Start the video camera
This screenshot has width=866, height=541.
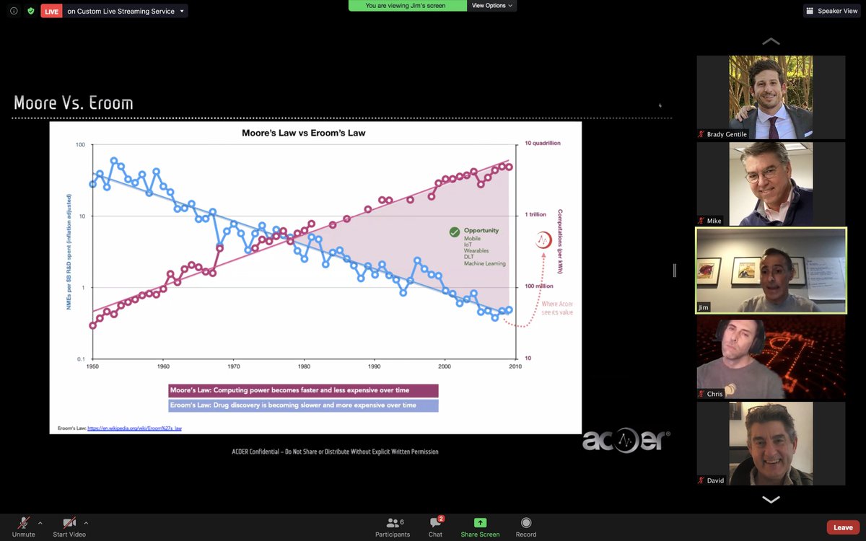(x=69, y=527)
